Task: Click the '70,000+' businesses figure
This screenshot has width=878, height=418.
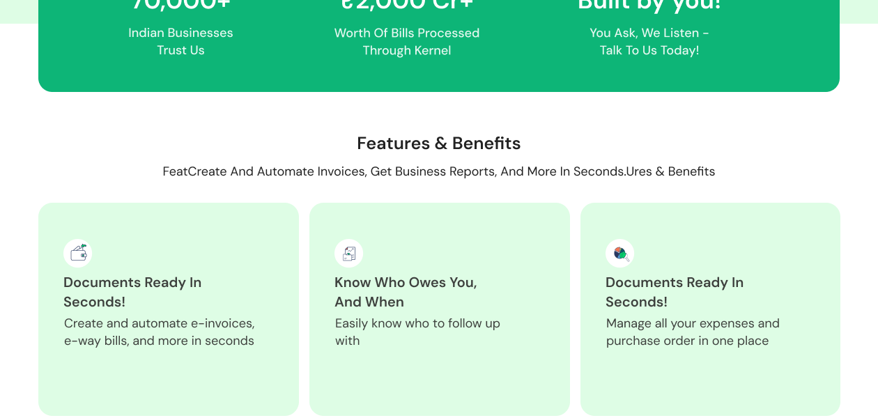Action: [x=180, y=6]
